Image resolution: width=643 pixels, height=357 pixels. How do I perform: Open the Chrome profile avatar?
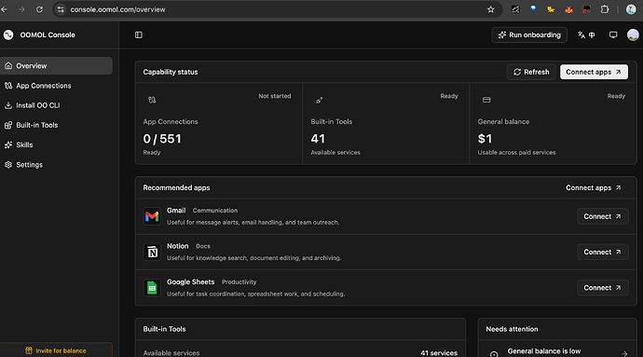(x=631, y=9)
